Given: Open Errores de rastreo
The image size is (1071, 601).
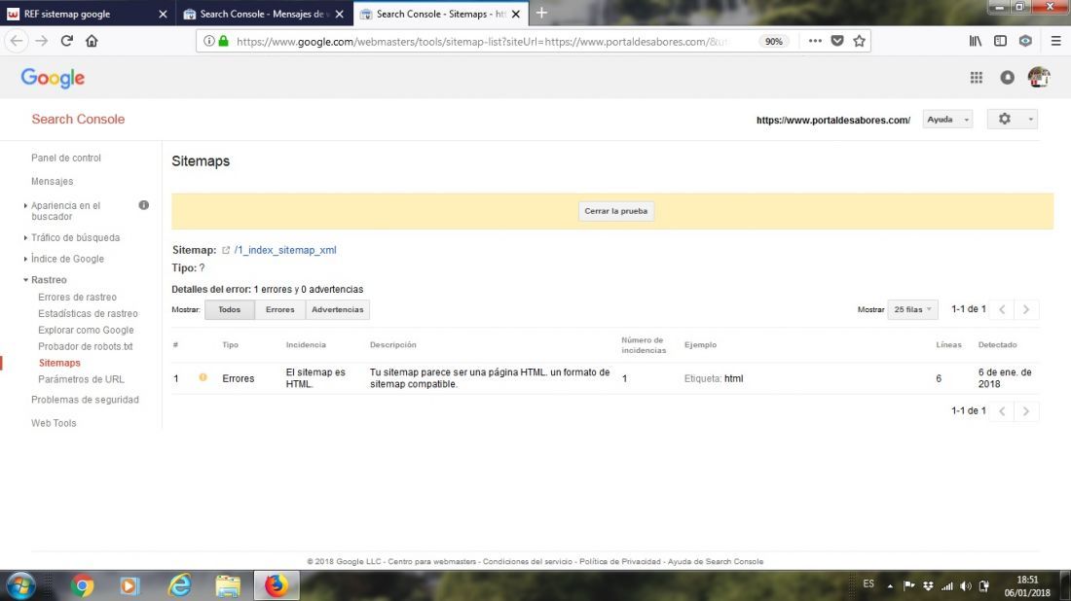Looking at the screenshot, I should (x=77, y=297).
